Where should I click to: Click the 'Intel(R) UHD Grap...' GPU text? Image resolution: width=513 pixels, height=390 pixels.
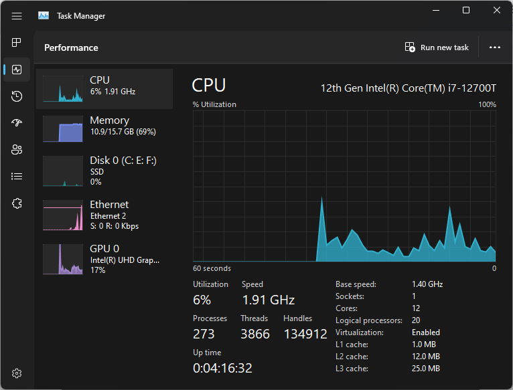(125, 260)
